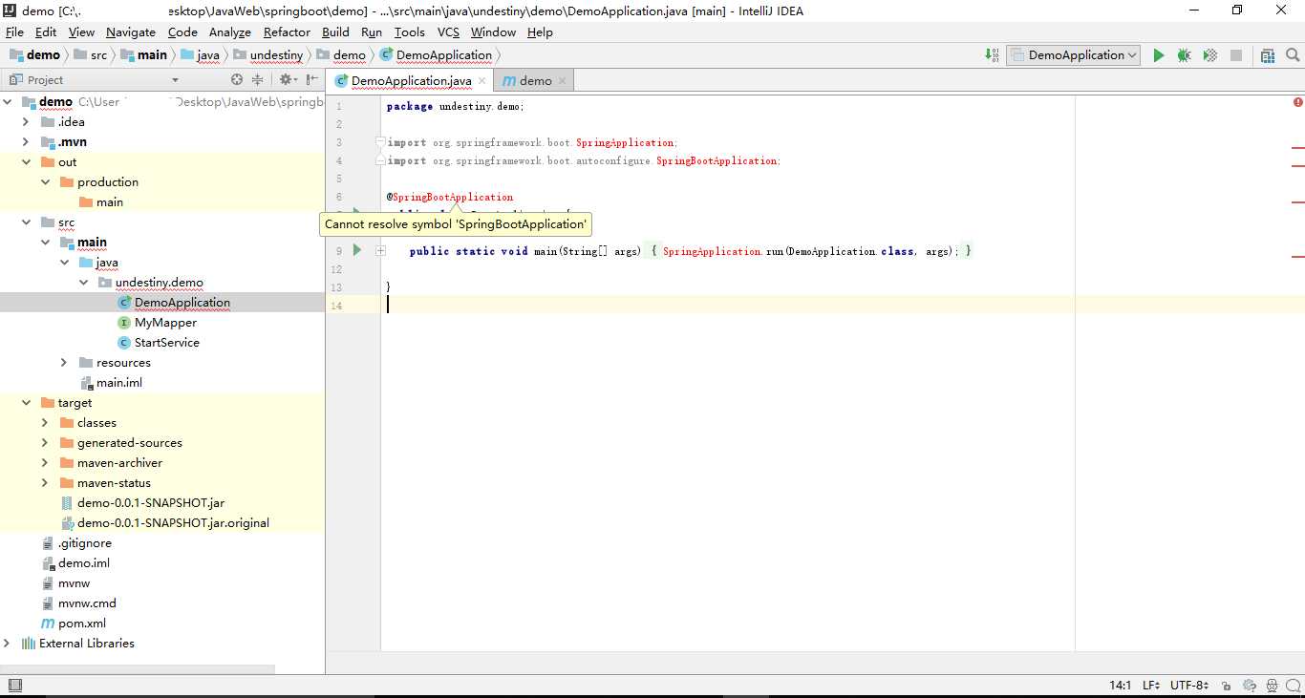Viewport: 1305px width, 698px height.
Task: Collapse the src folder
Action: [x=26, y=222]
